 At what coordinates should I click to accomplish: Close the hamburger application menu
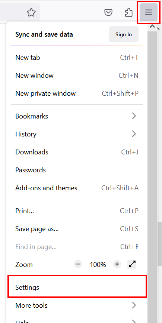coord(149,12)
